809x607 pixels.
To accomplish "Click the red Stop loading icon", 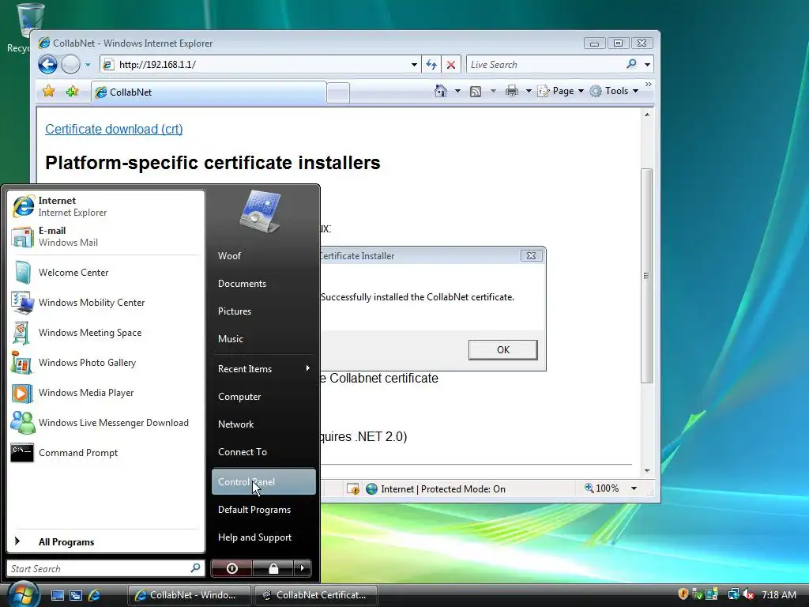I will [451, 65].
